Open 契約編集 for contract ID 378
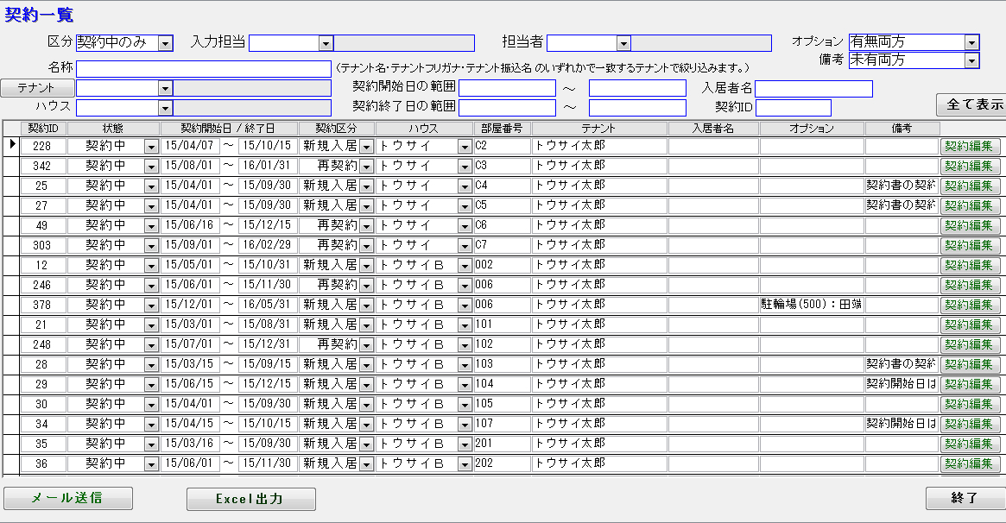This screenshot has height=523, width=1006. (x=968, y=305)
